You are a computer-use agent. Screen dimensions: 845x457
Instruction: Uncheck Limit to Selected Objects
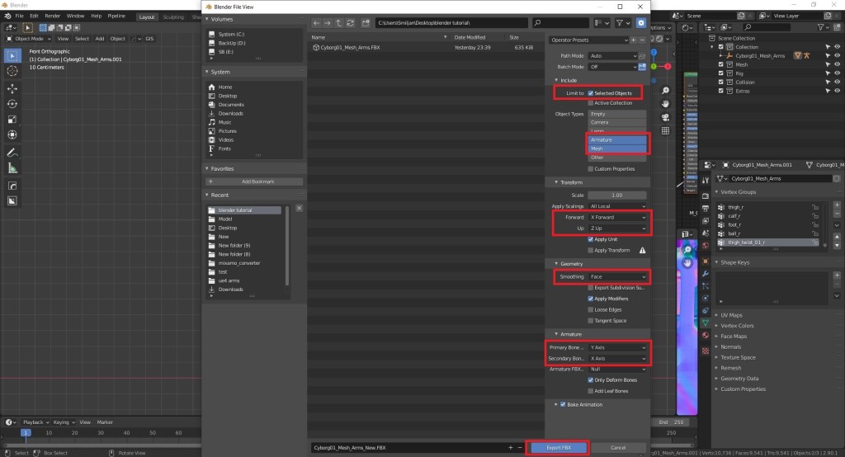(x=591, y=93)
